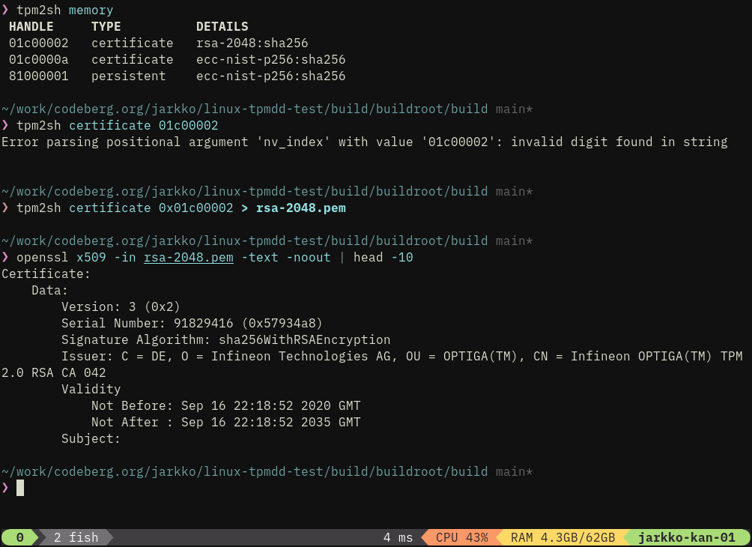Image resolution: width=752 pixels, height=547 pixels.
Task: Click the CPU 43% status segment
Action: tap(461, 537)
